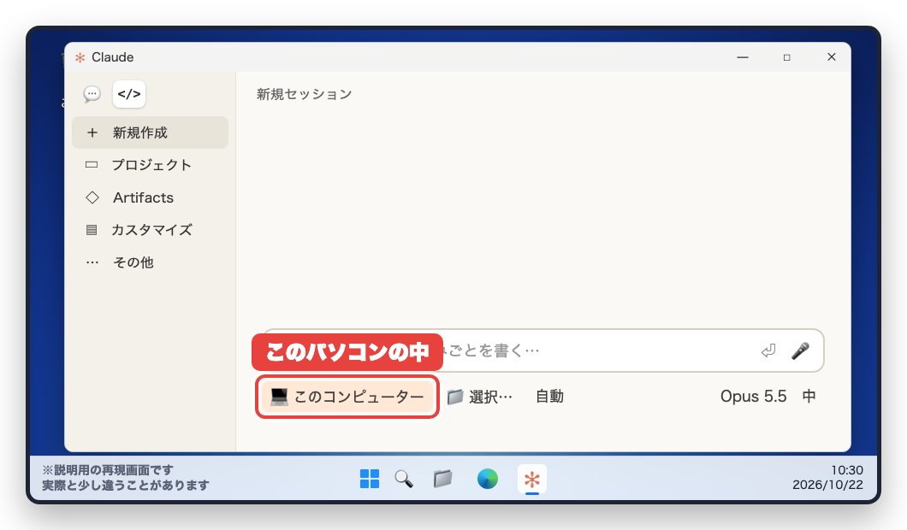Image resolution: width=907 pixels, height=530 pixels.
Task: Open the 自動 mode selector
Action: coord(549,397)
